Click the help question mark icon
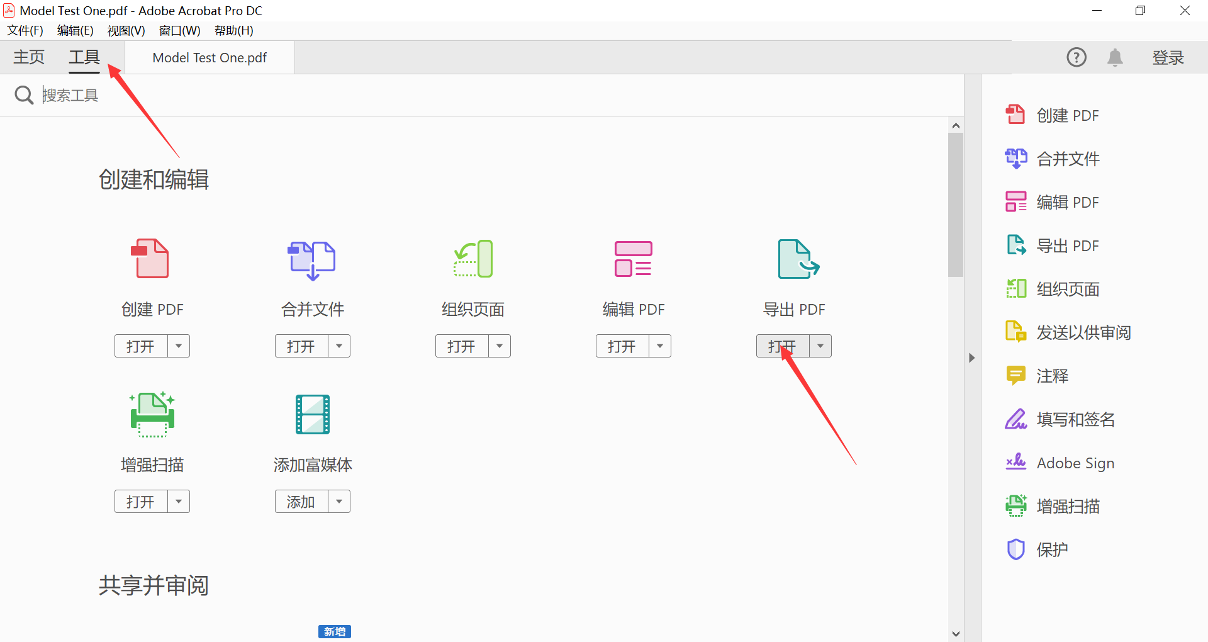Viewport: 1208px width, 642px height. (x=1077, y=58)
